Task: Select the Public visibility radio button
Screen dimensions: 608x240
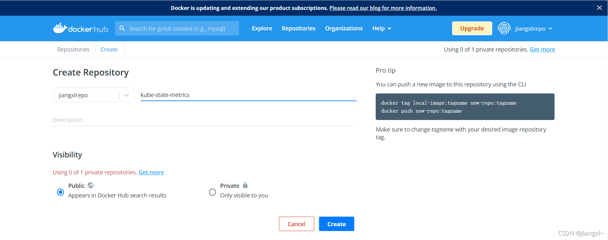Action: (60, 192)
